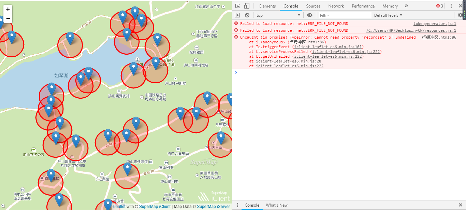Open the tokengenerator.js:1 source link
The width and height of the screenshot is (466, 210).
[435, 24]
